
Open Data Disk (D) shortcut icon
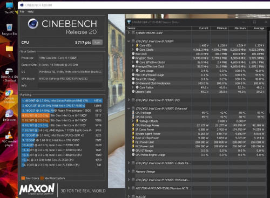[9, 75]
